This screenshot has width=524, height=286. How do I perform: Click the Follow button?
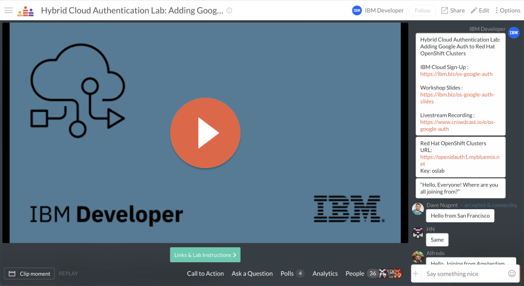(x=422, y=10)
